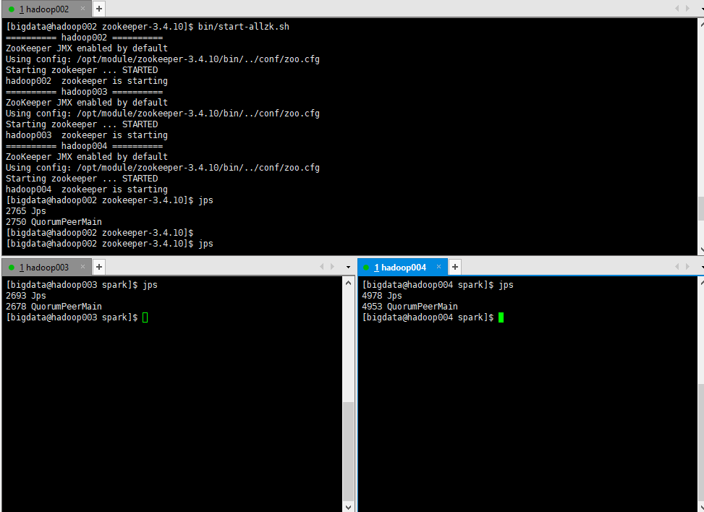Switch to the hadoop004 session tab

402,268
